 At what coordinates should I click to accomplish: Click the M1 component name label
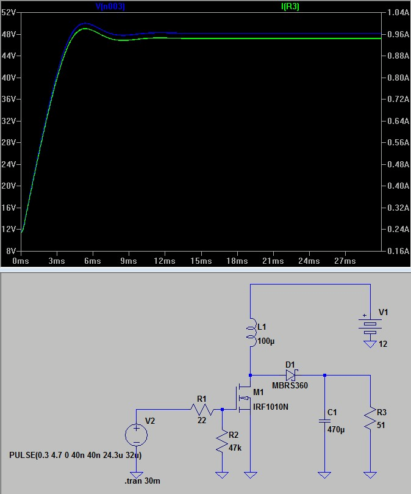(x=259, y=392)
